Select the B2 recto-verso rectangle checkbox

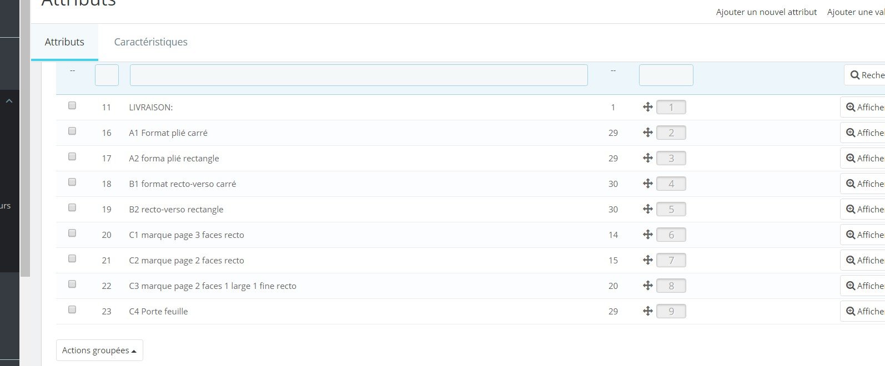pyautogui.click(x=72, y=207)
